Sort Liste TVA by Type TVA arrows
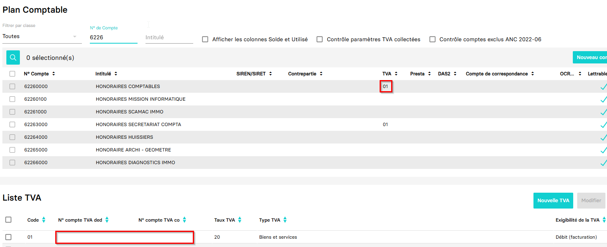607x247 pixels. [285, 220]
